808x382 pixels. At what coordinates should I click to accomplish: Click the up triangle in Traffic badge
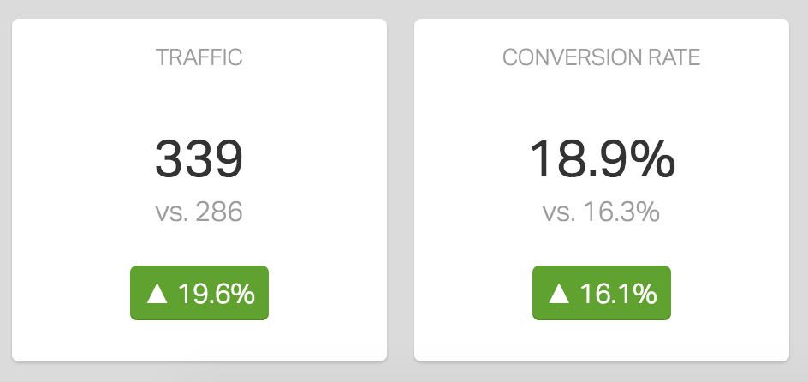coord(157,294)
